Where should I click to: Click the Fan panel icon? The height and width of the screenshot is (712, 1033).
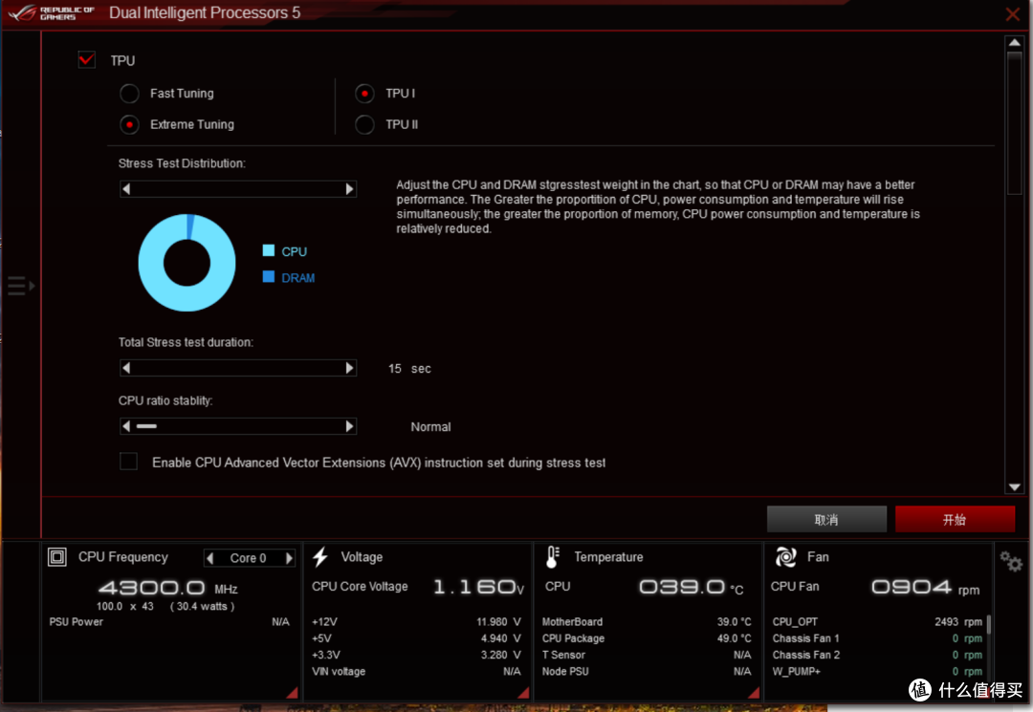pyautogui.click(x=785, y=557)
